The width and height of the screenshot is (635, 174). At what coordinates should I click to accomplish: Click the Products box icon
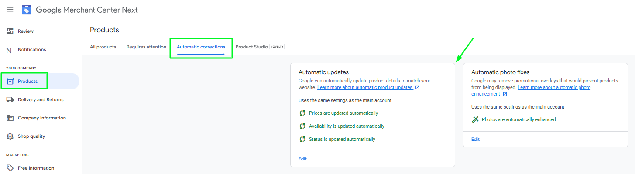click(10, 81)
